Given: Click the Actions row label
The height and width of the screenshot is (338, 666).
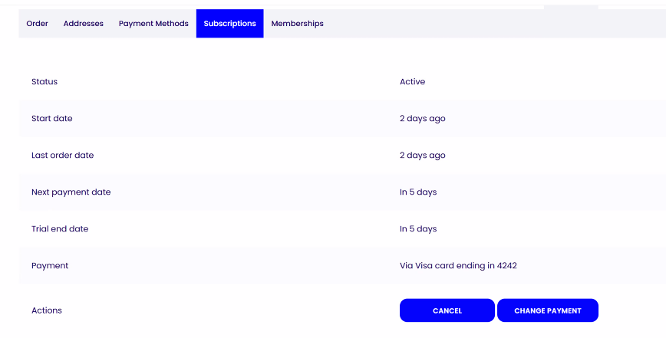Looking at the screenshot, I should pos(47,310).
